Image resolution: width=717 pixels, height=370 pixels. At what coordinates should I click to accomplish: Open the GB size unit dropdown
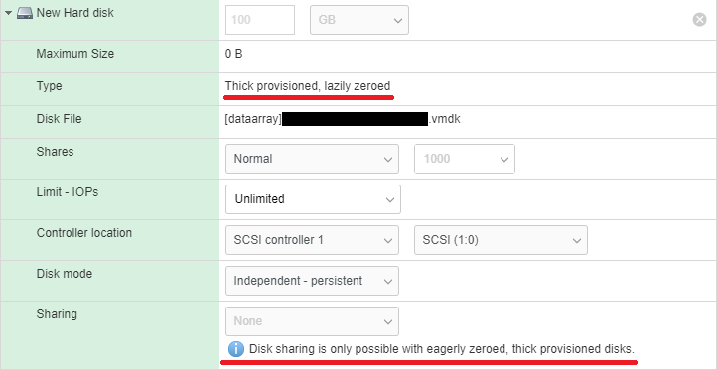pyautogui.click(x=359, y=20)
